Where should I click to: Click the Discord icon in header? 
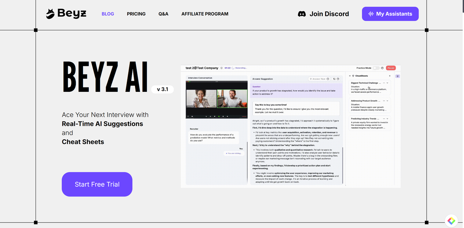pyautogui.click(x=302, y=14)
